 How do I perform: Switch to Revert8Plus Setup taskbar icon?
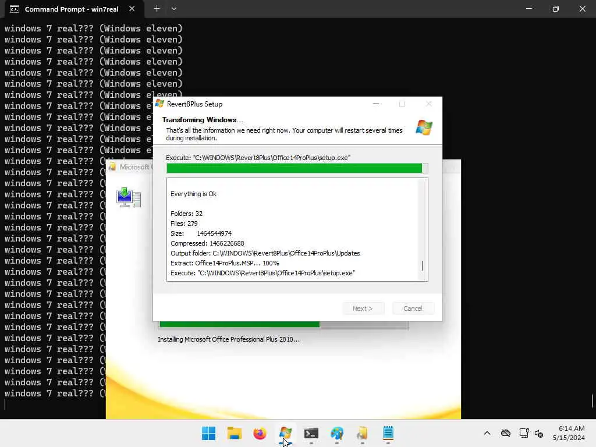tap(285, 433)
